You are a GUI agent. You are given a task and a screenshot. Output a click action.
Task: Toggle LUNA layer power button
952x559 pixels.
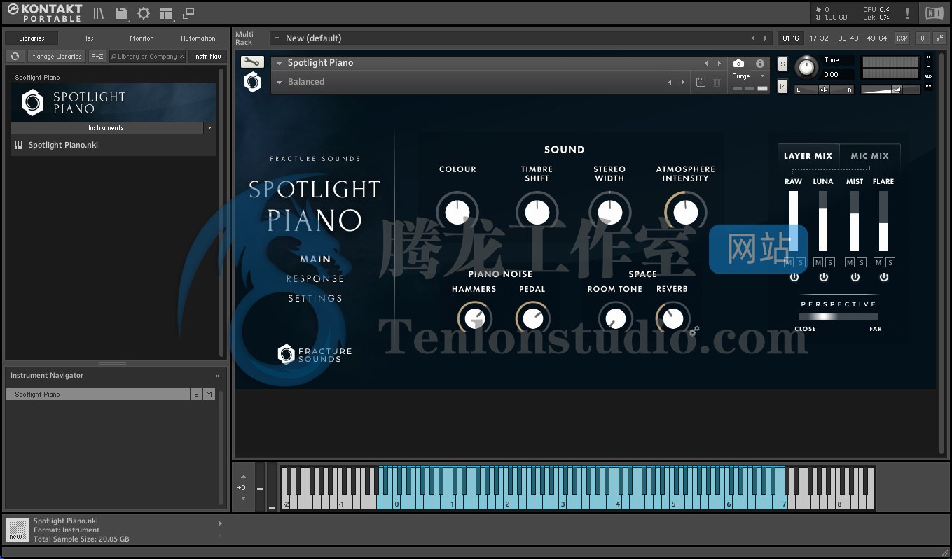click(x=823, y=277)
